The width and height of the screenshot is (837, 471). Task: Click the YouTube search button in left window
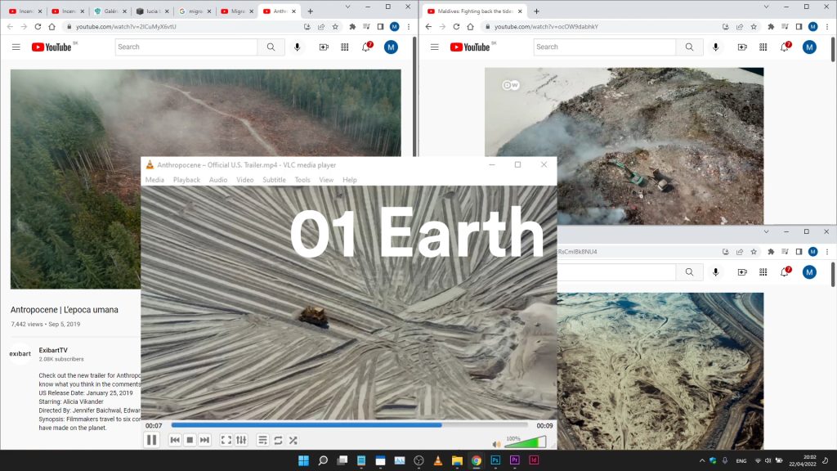click(x=271, y=47)
